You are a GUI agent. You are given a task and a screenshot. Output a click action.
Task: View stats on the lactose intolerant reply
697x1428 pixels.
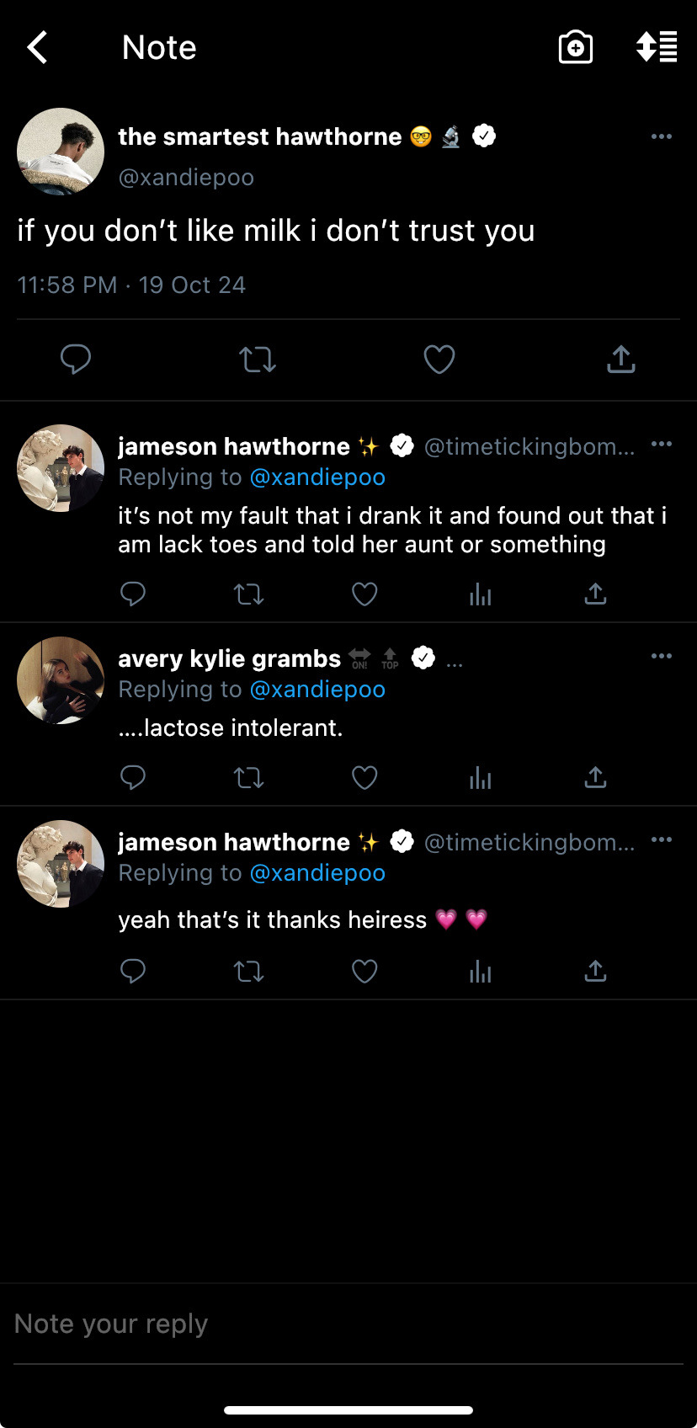tap(480, 778)
